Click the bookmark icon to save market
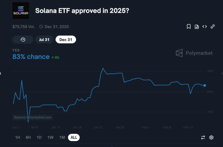Screen dimensions: 223x147 [x=189, y=26]
